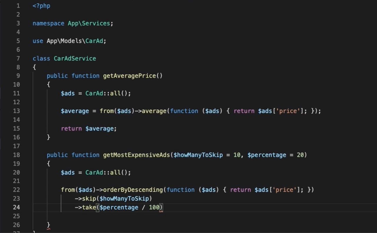
Task: Click the <?php opening tag on line 1
Action: [x=41, y=6]
